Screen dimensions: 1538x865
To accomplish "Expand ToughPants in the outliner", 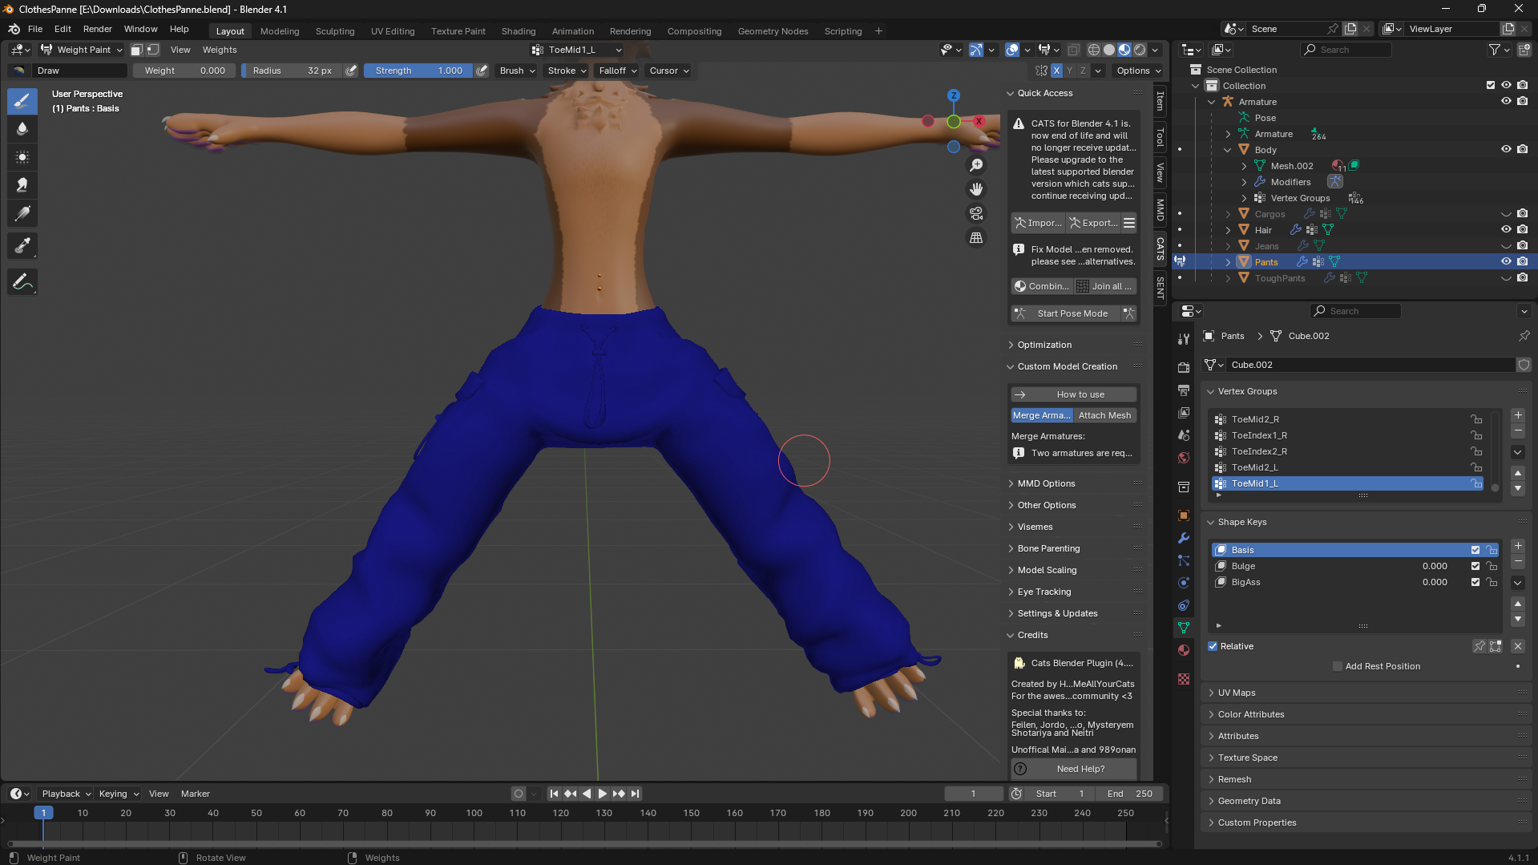I will pos(1228,278).
